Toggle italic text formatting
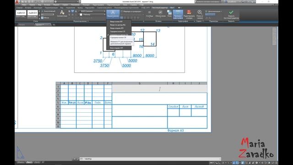293x165 pixels. (x=72, y=11)
